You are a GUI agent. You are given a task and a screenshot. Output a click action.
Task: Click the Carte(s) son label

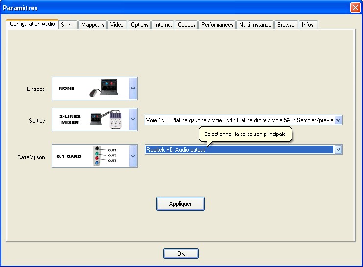pyautogui.click(x=32, y=157)
